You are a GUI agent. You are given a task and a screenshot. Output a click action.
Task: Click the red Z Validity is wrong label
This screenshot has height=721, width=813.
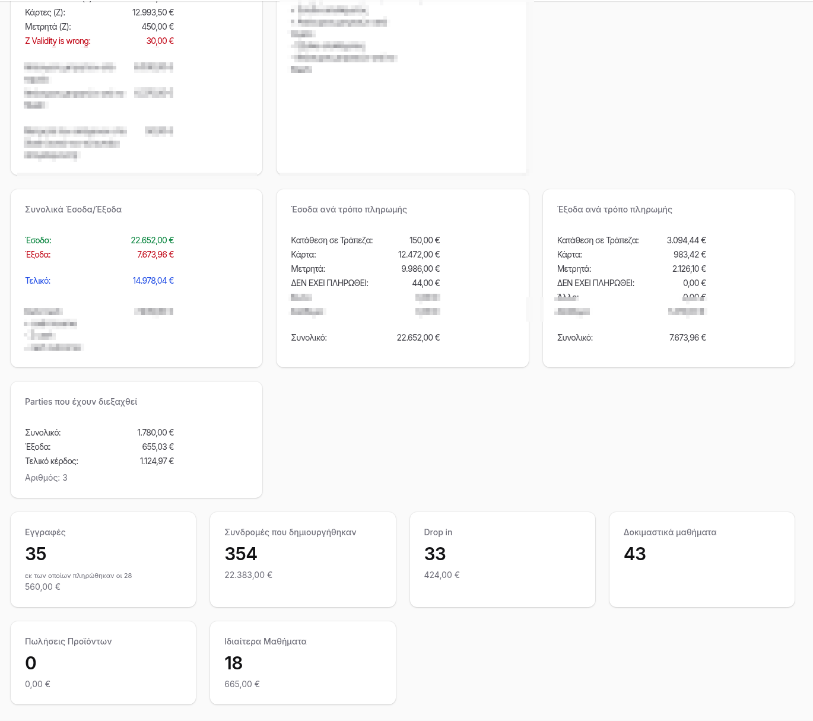tap(58, 41)
